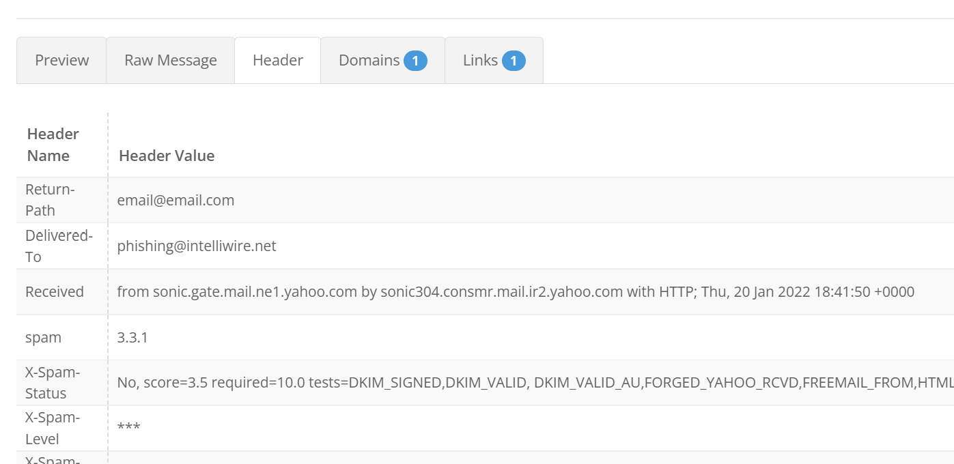The image size is (954, 464).
Task: Click the Header Value column heading
Action: pos(167,156)
